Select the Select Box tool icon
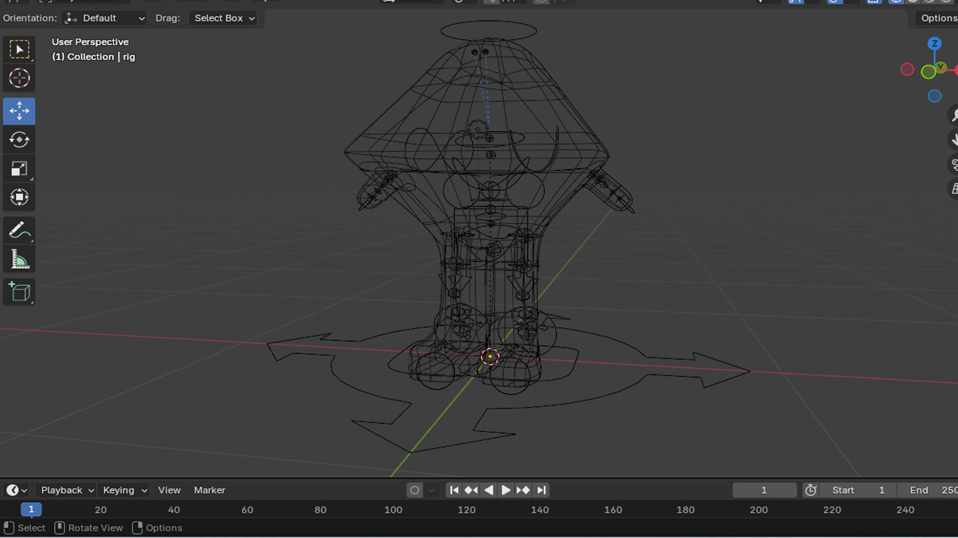The height and width of the screenshot is (538, 958). pos(19,49)
